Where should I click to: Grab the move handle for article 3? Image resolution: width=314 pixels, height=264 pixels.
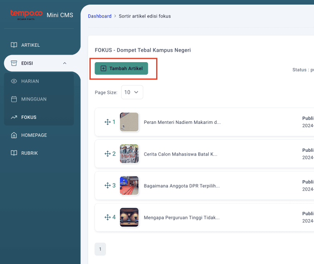107,185
